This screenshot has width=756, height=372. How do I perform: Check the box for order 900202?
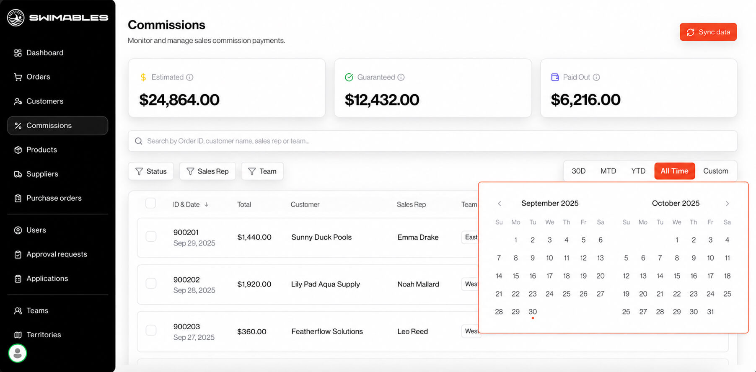[151, 283]
